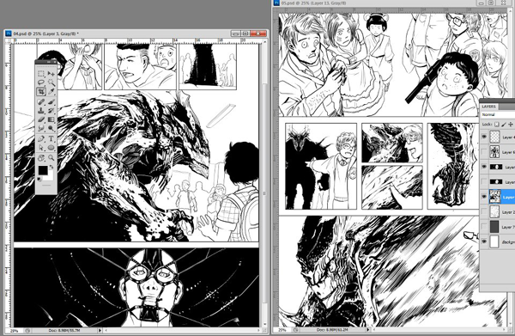Click 04.psd document size status text

(64, 330)
